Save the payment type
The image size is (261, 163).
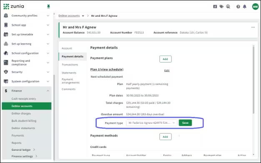pyautogui.click(x=185, y=123)
